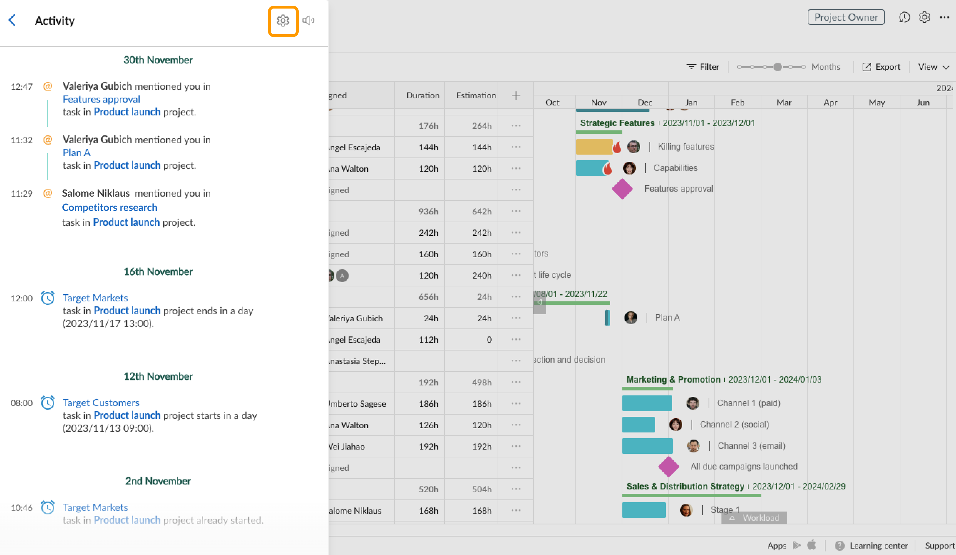
Task: Open the Support menu item
Action: 940,545
